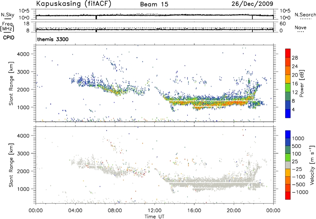This screenshot has height=219, width=316.
Task: Click the '1000' velocity scale value
Action: (298, 138)
